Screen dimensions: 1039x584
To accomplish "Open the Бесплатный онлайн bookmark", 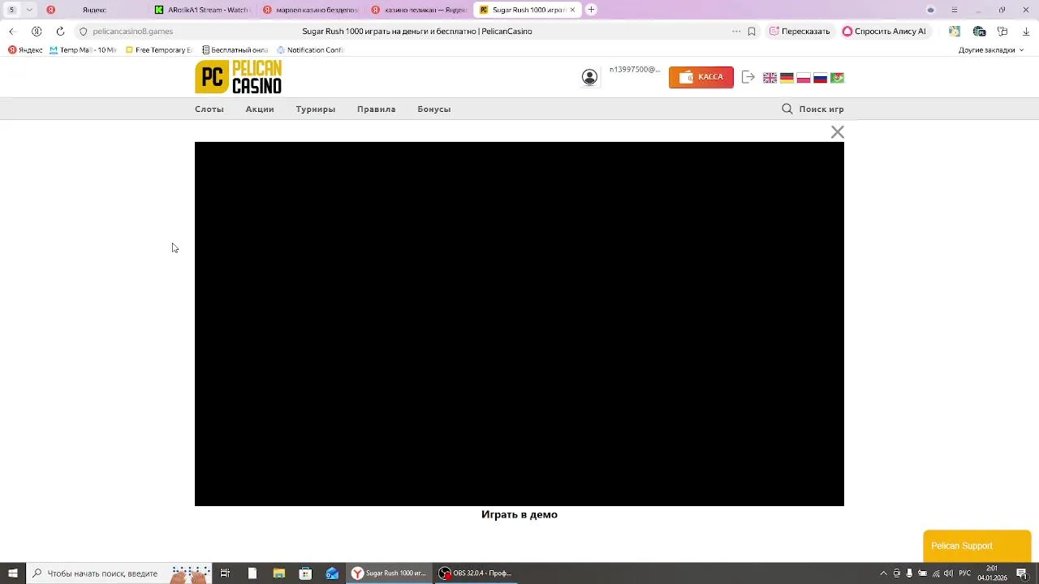I will point(235,49).
